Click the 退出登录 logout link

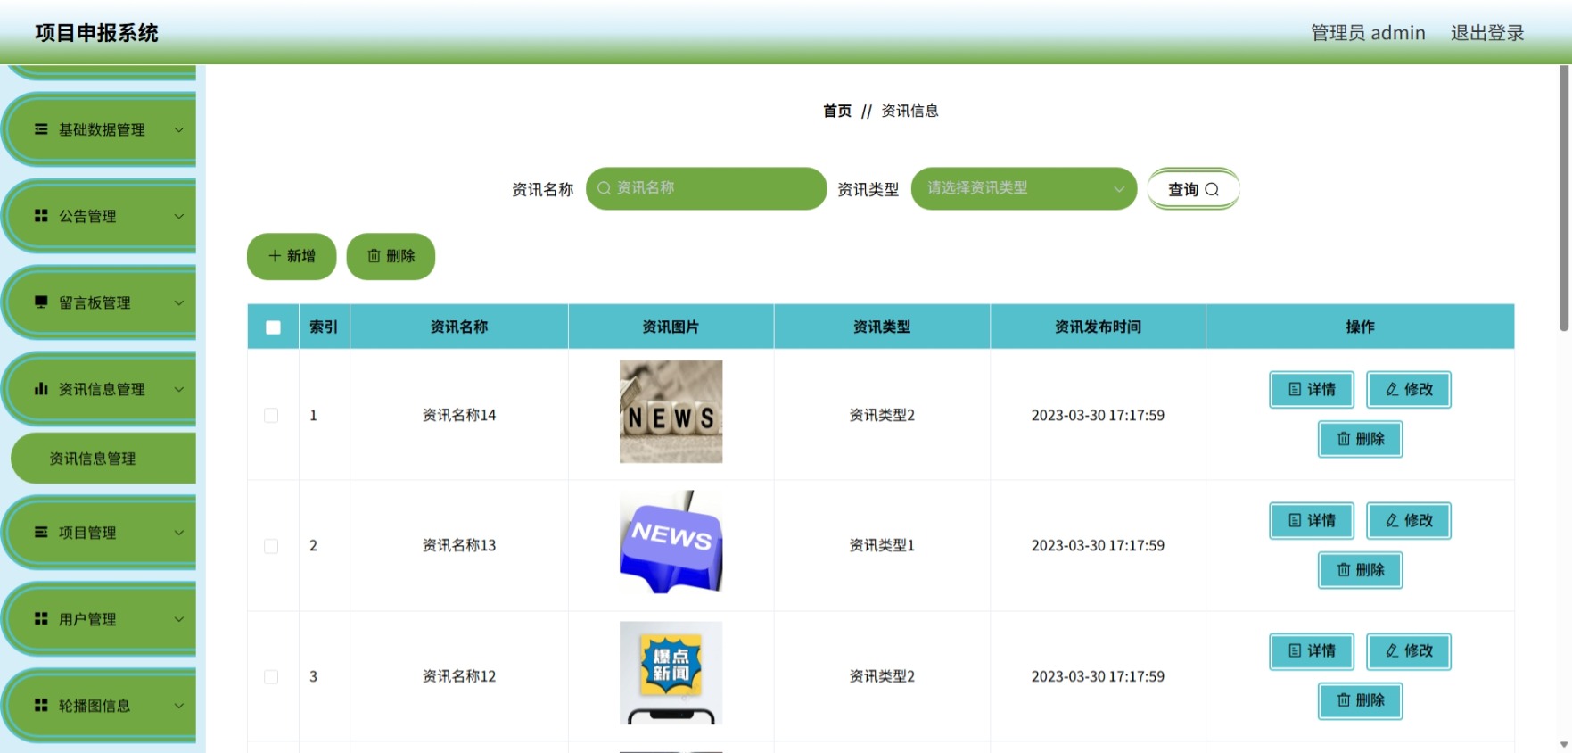1487,33
